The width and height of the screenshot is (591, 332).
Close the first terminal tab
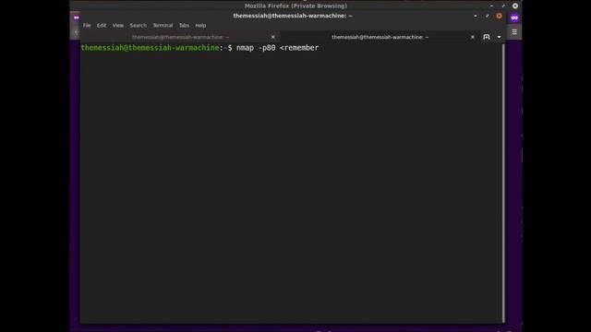tap(273, 37)
